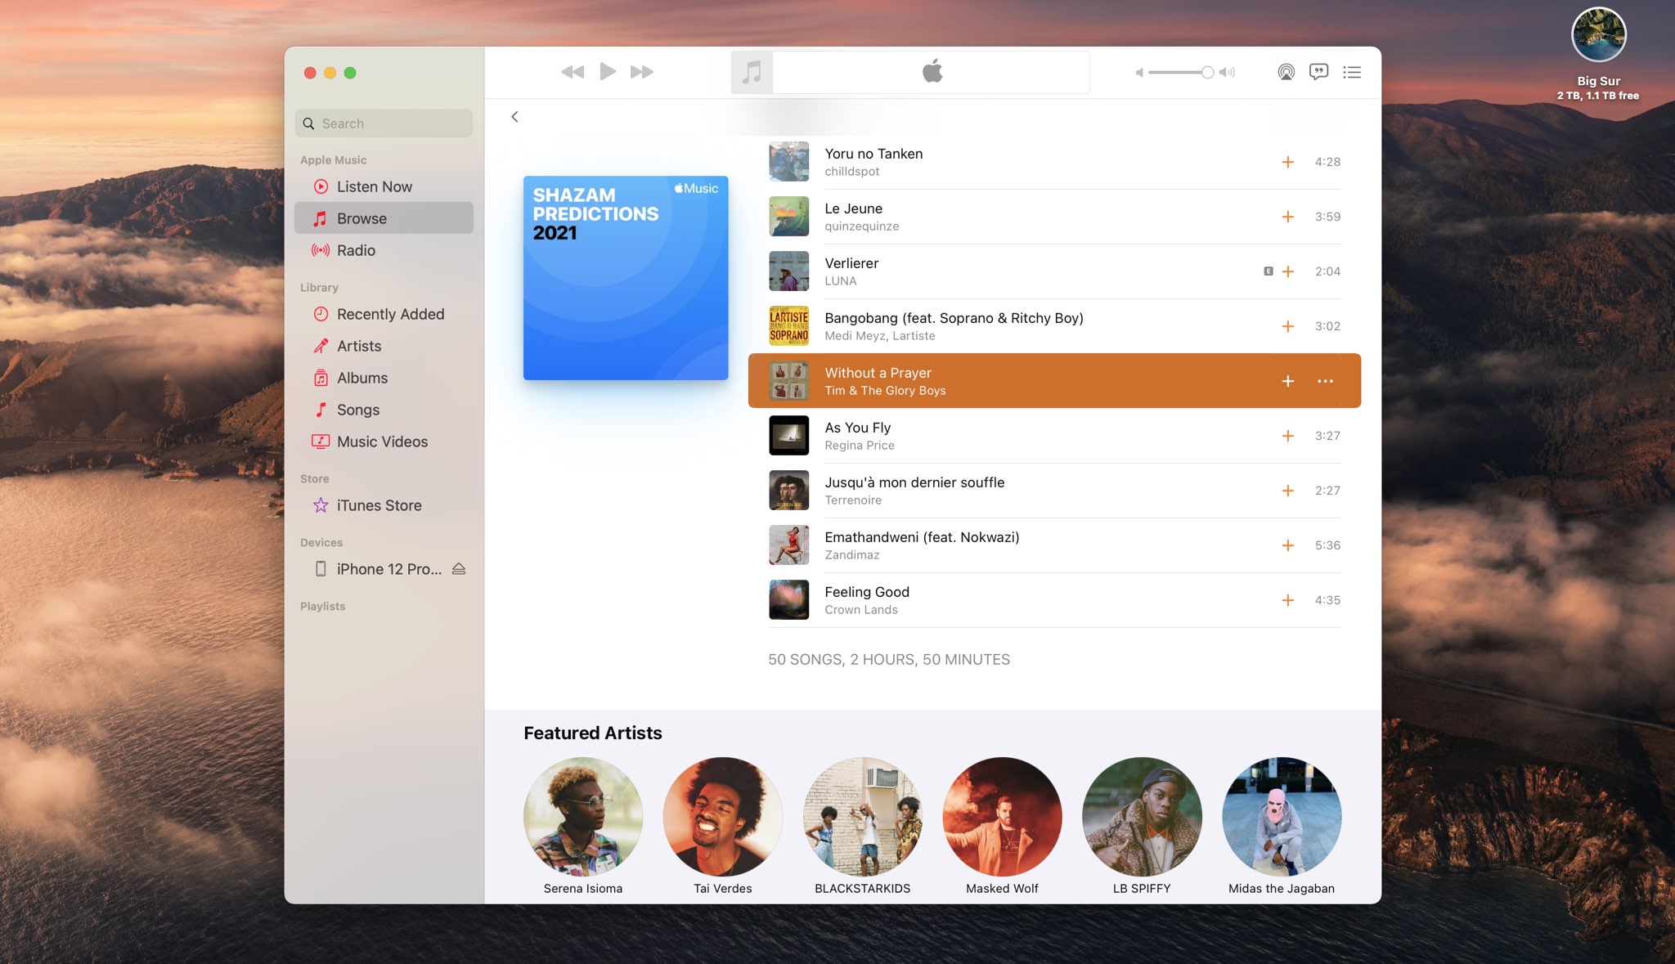Screen dimensions: 1675x964
Task: Open featured artist Tai Verdes
Action: [723, 817]
